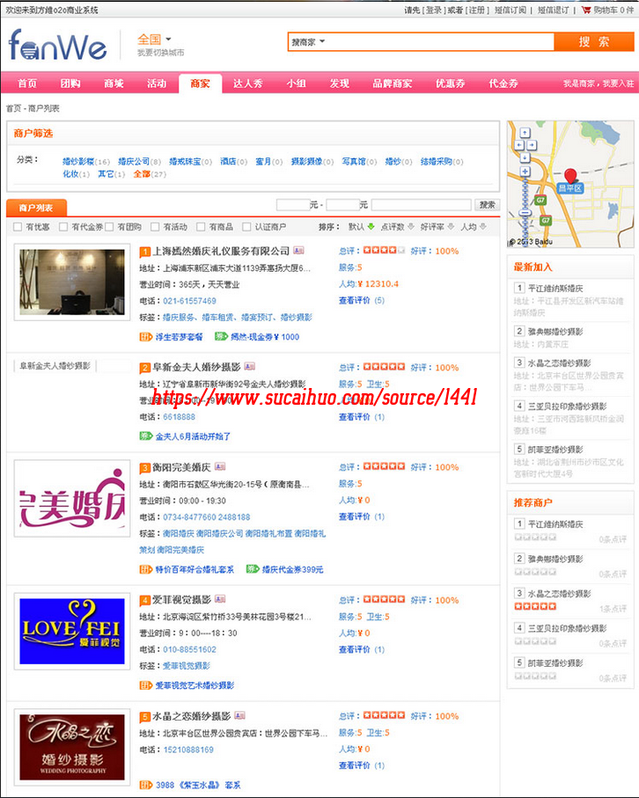The height and width of the screenshot is (798, 639).
Task: Click the red location pin on map
Action: pyautogui.click(x=569, y=175)
